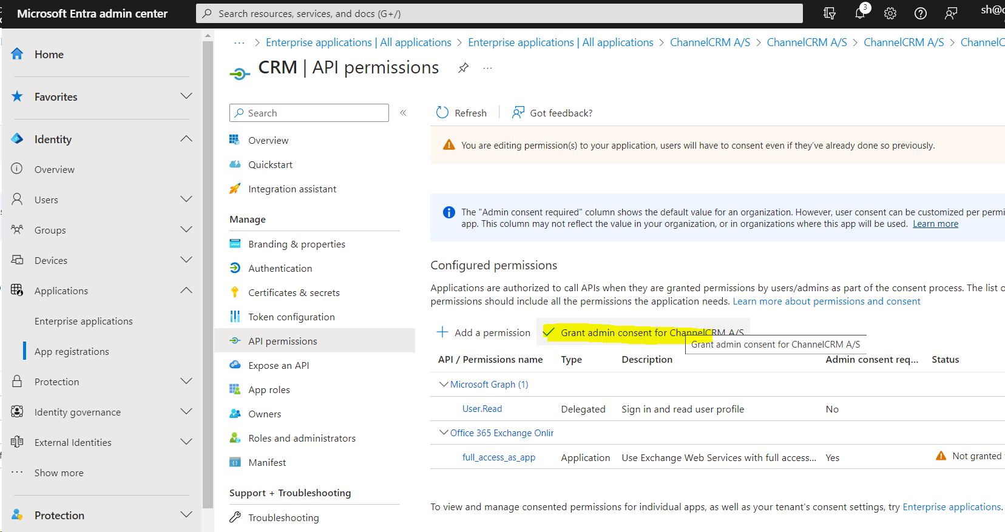Screen dimensions: 1005x532
Task: Open the notifications bell showing 3 alerts
Action: click(x=860, y=13)
